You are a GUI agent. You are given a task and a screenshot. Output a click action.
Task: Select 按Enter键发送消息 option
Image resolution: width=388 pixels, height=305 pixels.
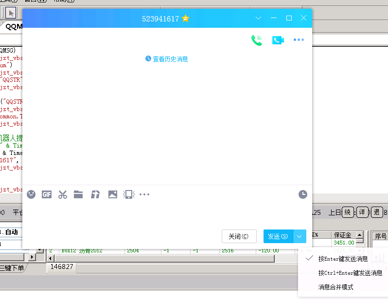click(x=343, y=259)
